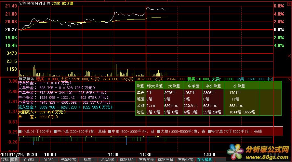The height and width of the screenshot is (162, 292).
Task: Select the 虎拓三枪 tab
Action: pyautogui.click(x=166, y=160)
